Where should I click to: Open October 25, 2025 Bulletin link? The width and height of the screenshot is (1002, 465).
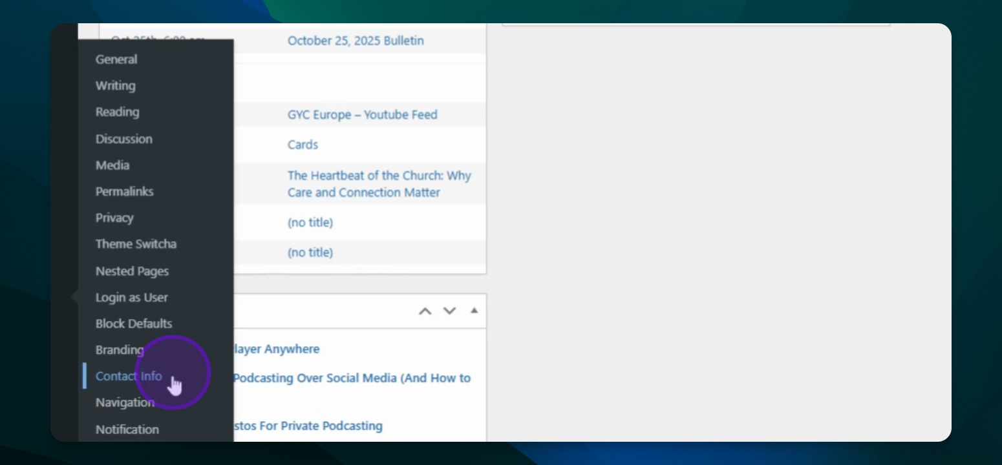[356, 41]
